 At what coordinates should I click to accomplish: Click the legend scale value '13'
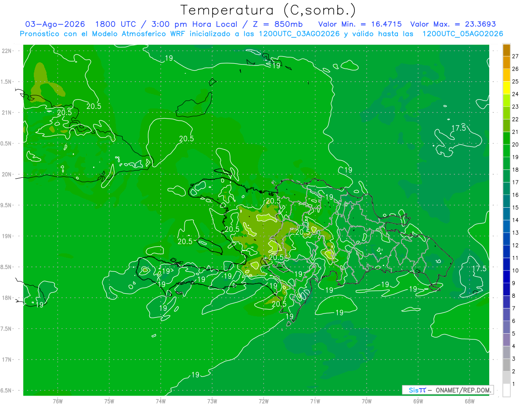click(x=516, y=233)
